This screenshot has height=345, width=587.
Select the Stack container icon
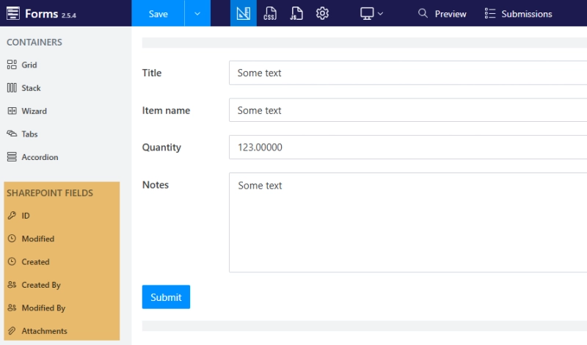[x=12, y=88]
